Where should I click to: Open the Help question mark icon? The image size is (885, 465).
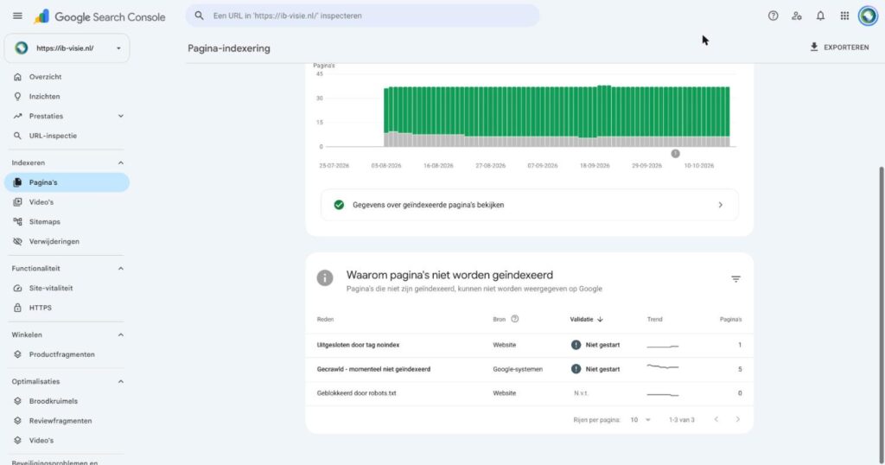(774, 16)
